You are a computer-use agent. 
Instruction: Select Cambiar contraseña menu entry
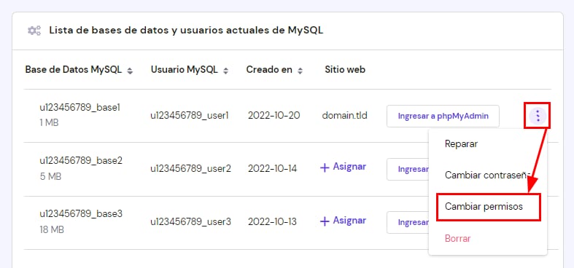[x=488, y=175]
